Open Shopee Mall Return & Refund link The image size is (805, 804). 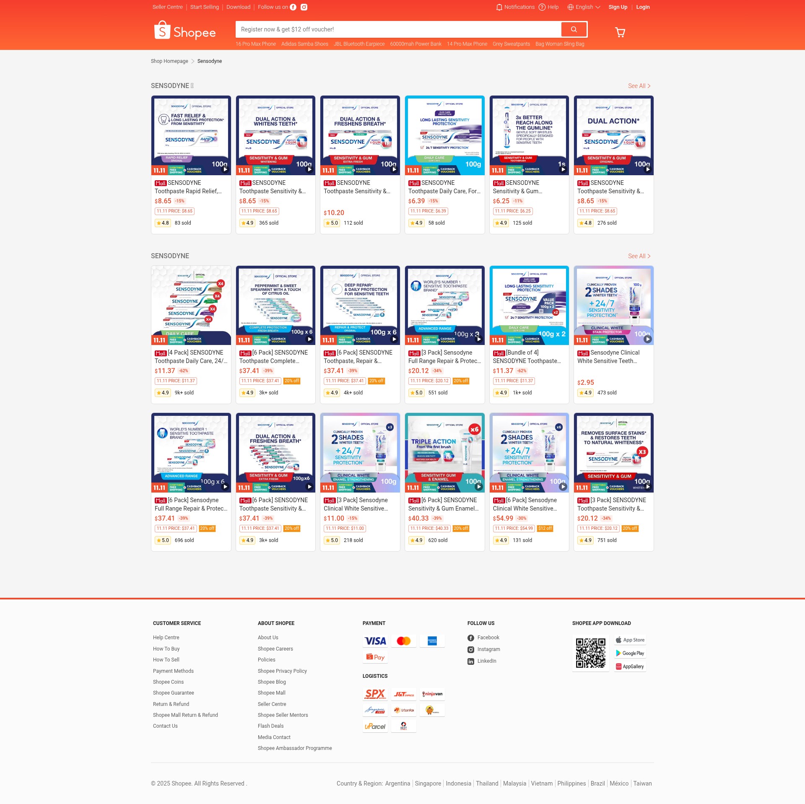tap(185, 715)
